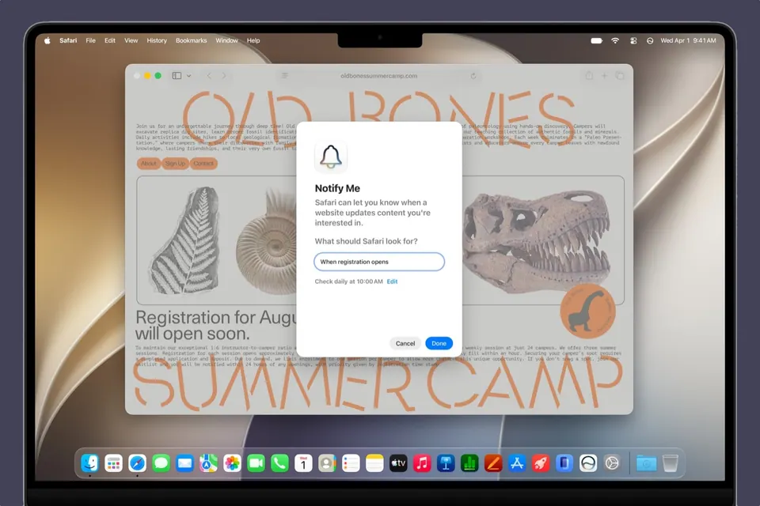
Task: Open Messages from the Dock
Action: click(x=161, y=463)
